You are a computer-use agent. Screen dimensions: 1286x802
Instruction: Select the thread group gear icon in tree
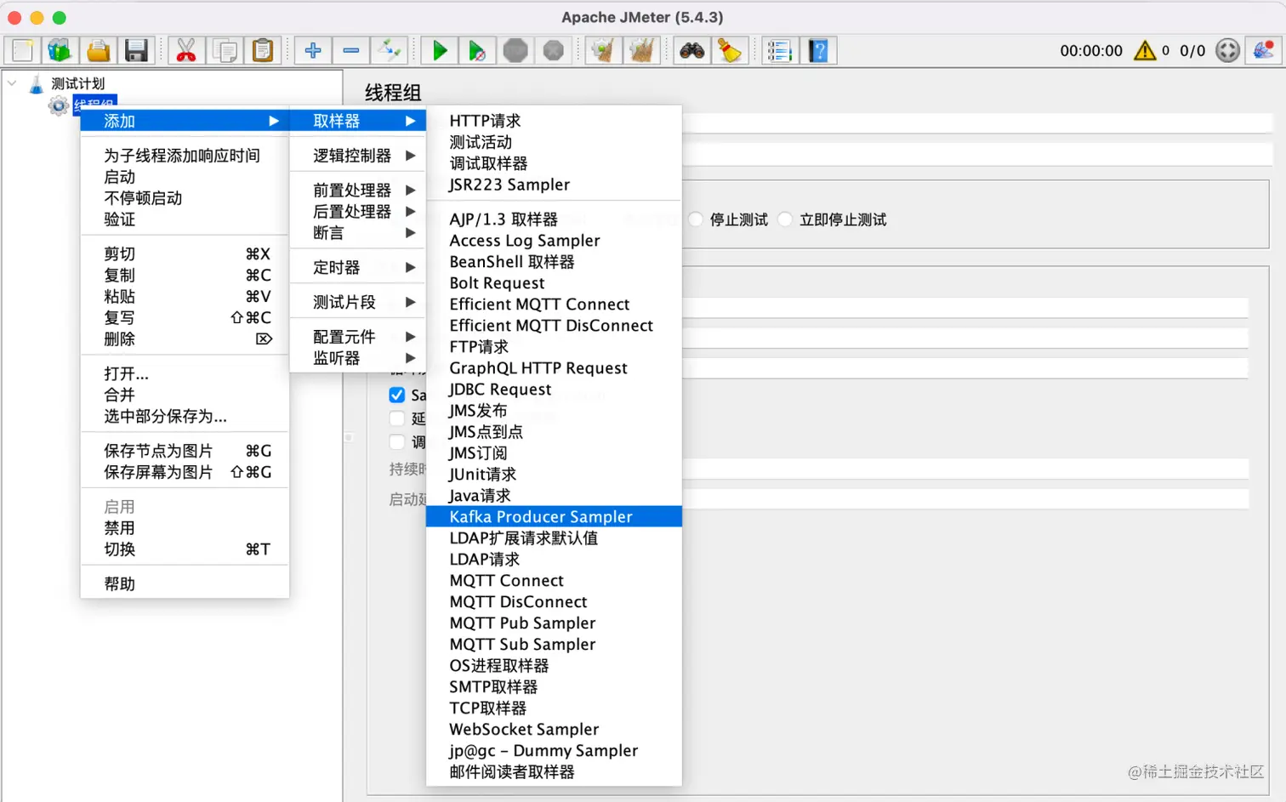[59, 106]
